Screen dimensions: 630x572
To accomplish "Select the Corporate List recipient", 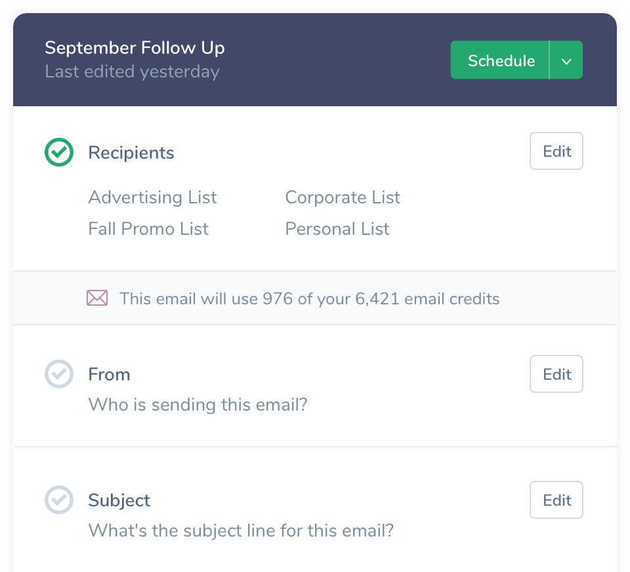I will tap(343, 197).
